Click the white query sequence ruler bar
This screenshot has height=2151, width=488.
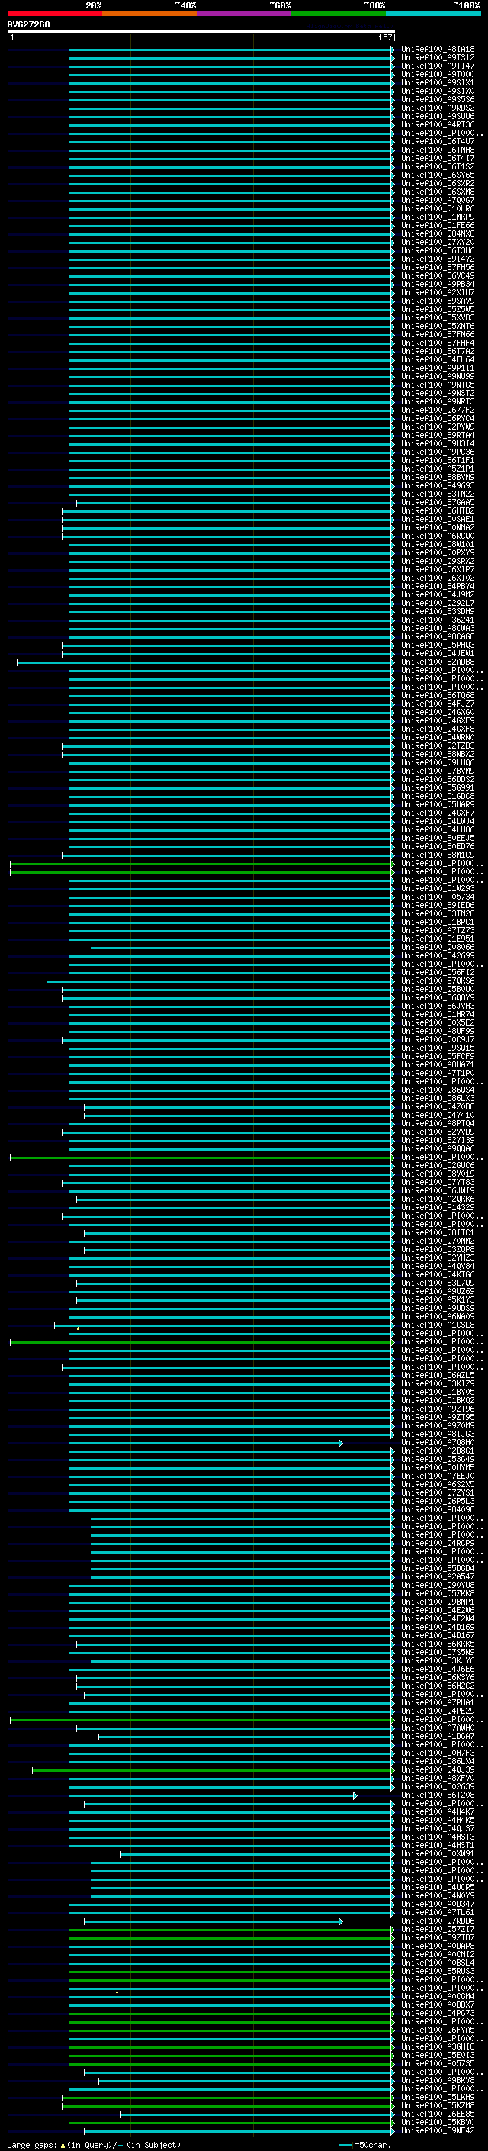(201, 31)
